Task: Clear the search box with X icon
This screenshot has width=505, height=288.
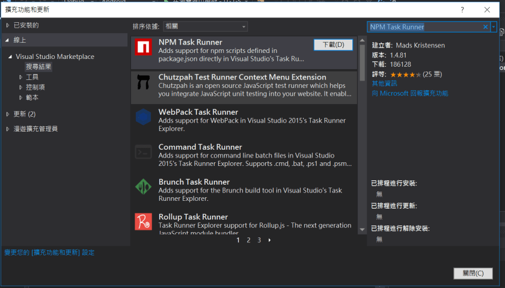Action: 485,27
